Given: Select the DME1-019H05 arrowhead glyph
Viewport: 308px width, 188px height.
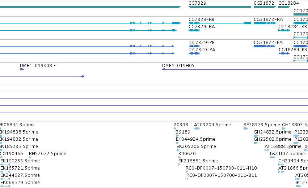Looking at the screenshot, I should pyautogui.click(x=163, y=69).
